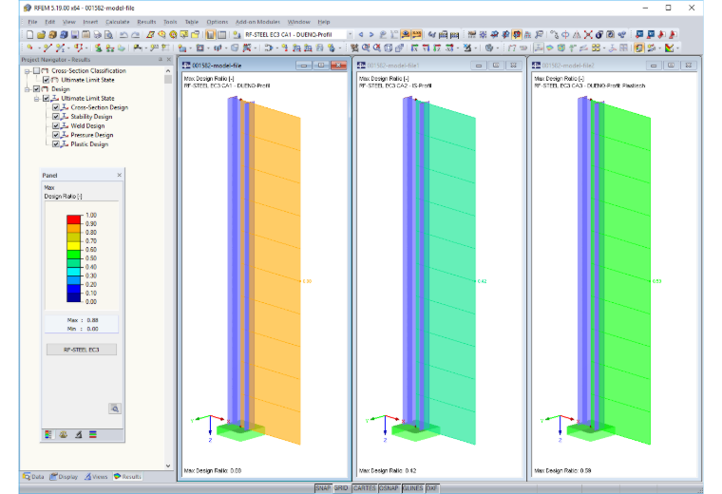The height and width of the screenshot is (494, 722).
Task: Uncheck the Plastic Design checkbox
Action: pyautogui.click(x=56, y=144)
